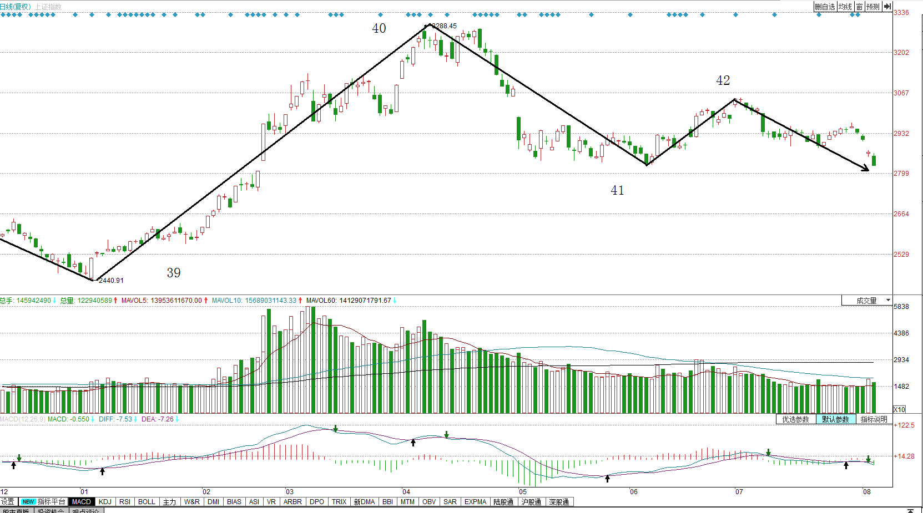Click the 3288.45 peak price marker

point(443,26)
